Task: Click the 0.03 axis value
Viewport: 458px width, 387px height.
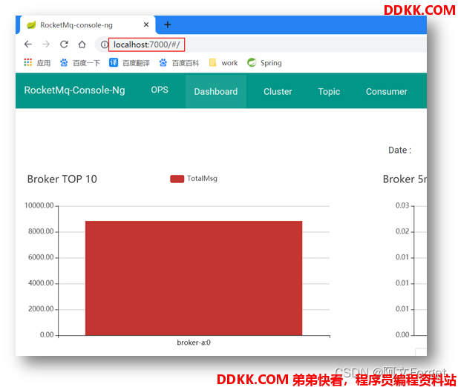Action: [x=402, y=205]
